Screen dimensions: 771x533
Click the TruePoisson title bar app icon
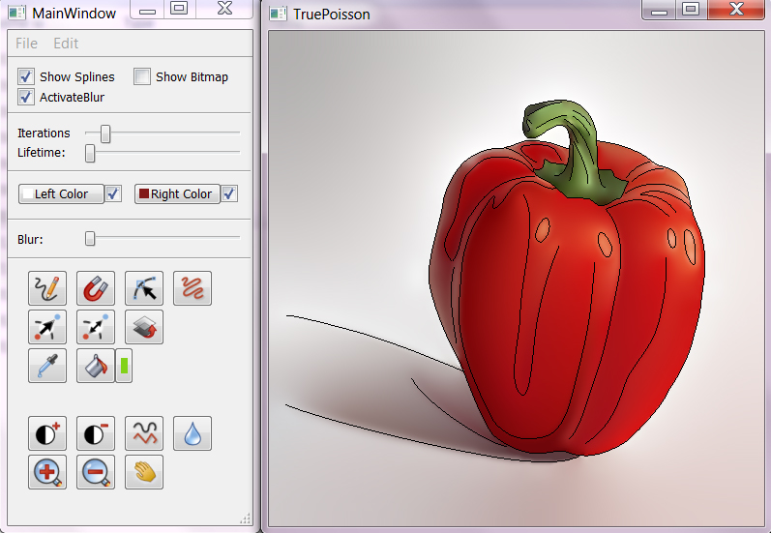click(x=279, y=15)
